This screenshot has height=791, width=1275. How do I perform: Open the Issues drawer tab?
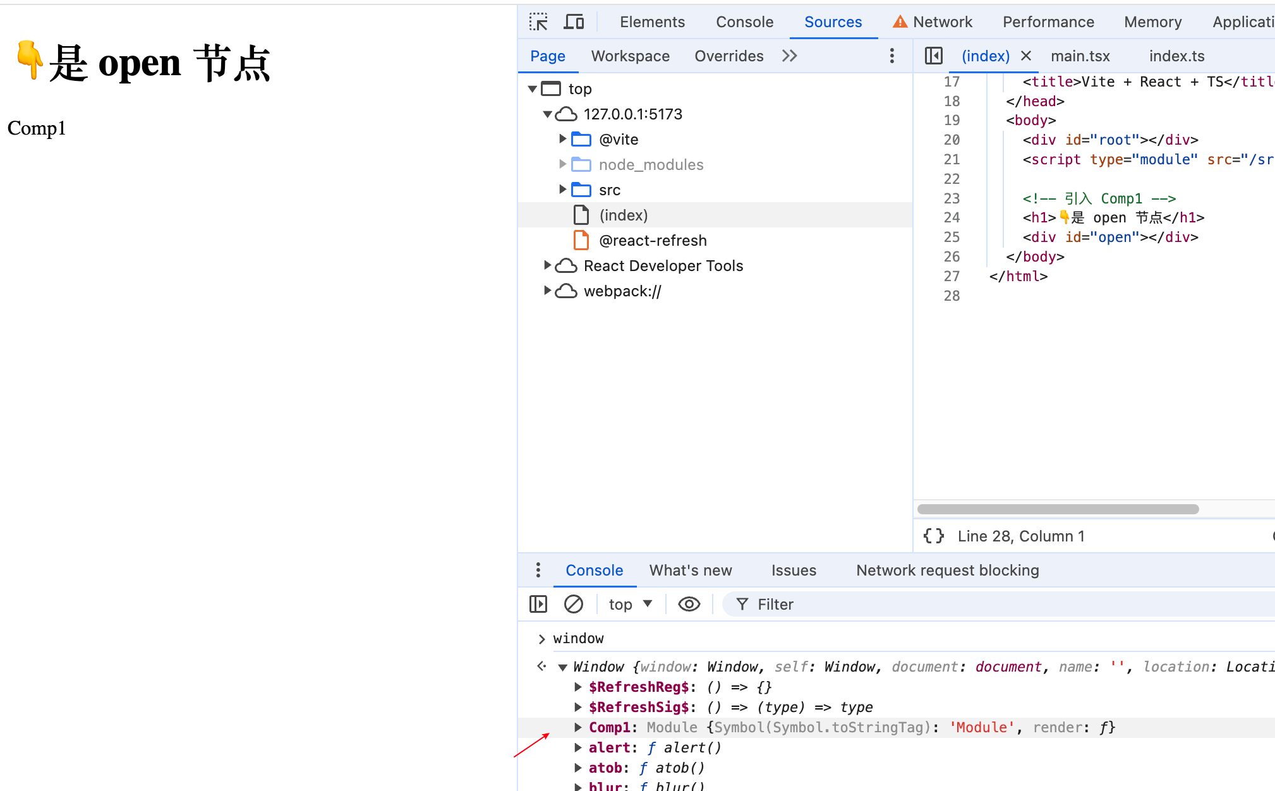click(x=794, y=570)
